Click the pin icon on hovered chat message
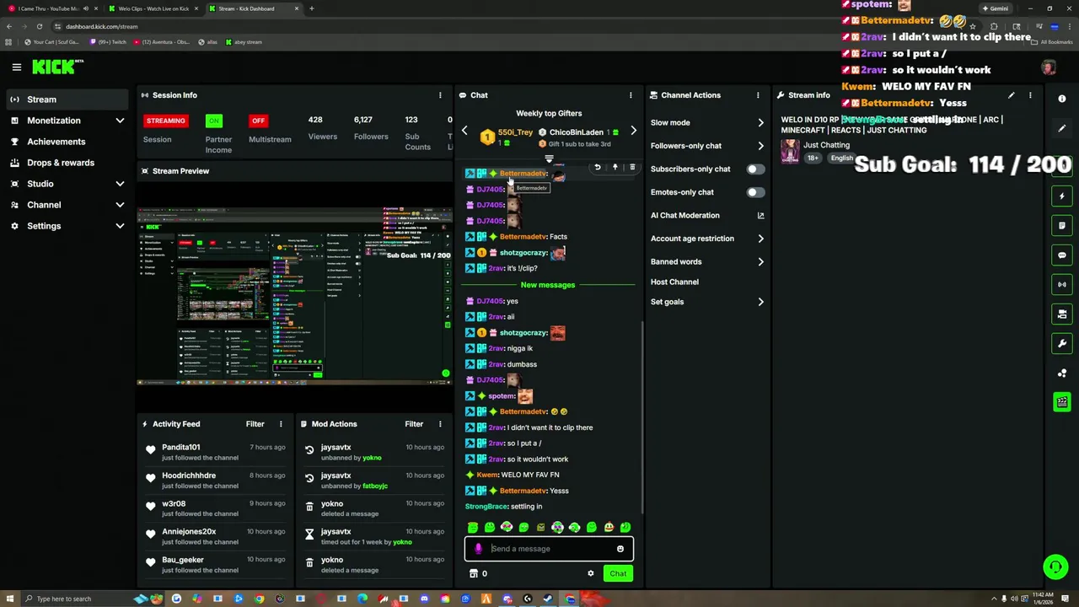The width and height of the screenshot is (1079, 607). click(615, 167)
